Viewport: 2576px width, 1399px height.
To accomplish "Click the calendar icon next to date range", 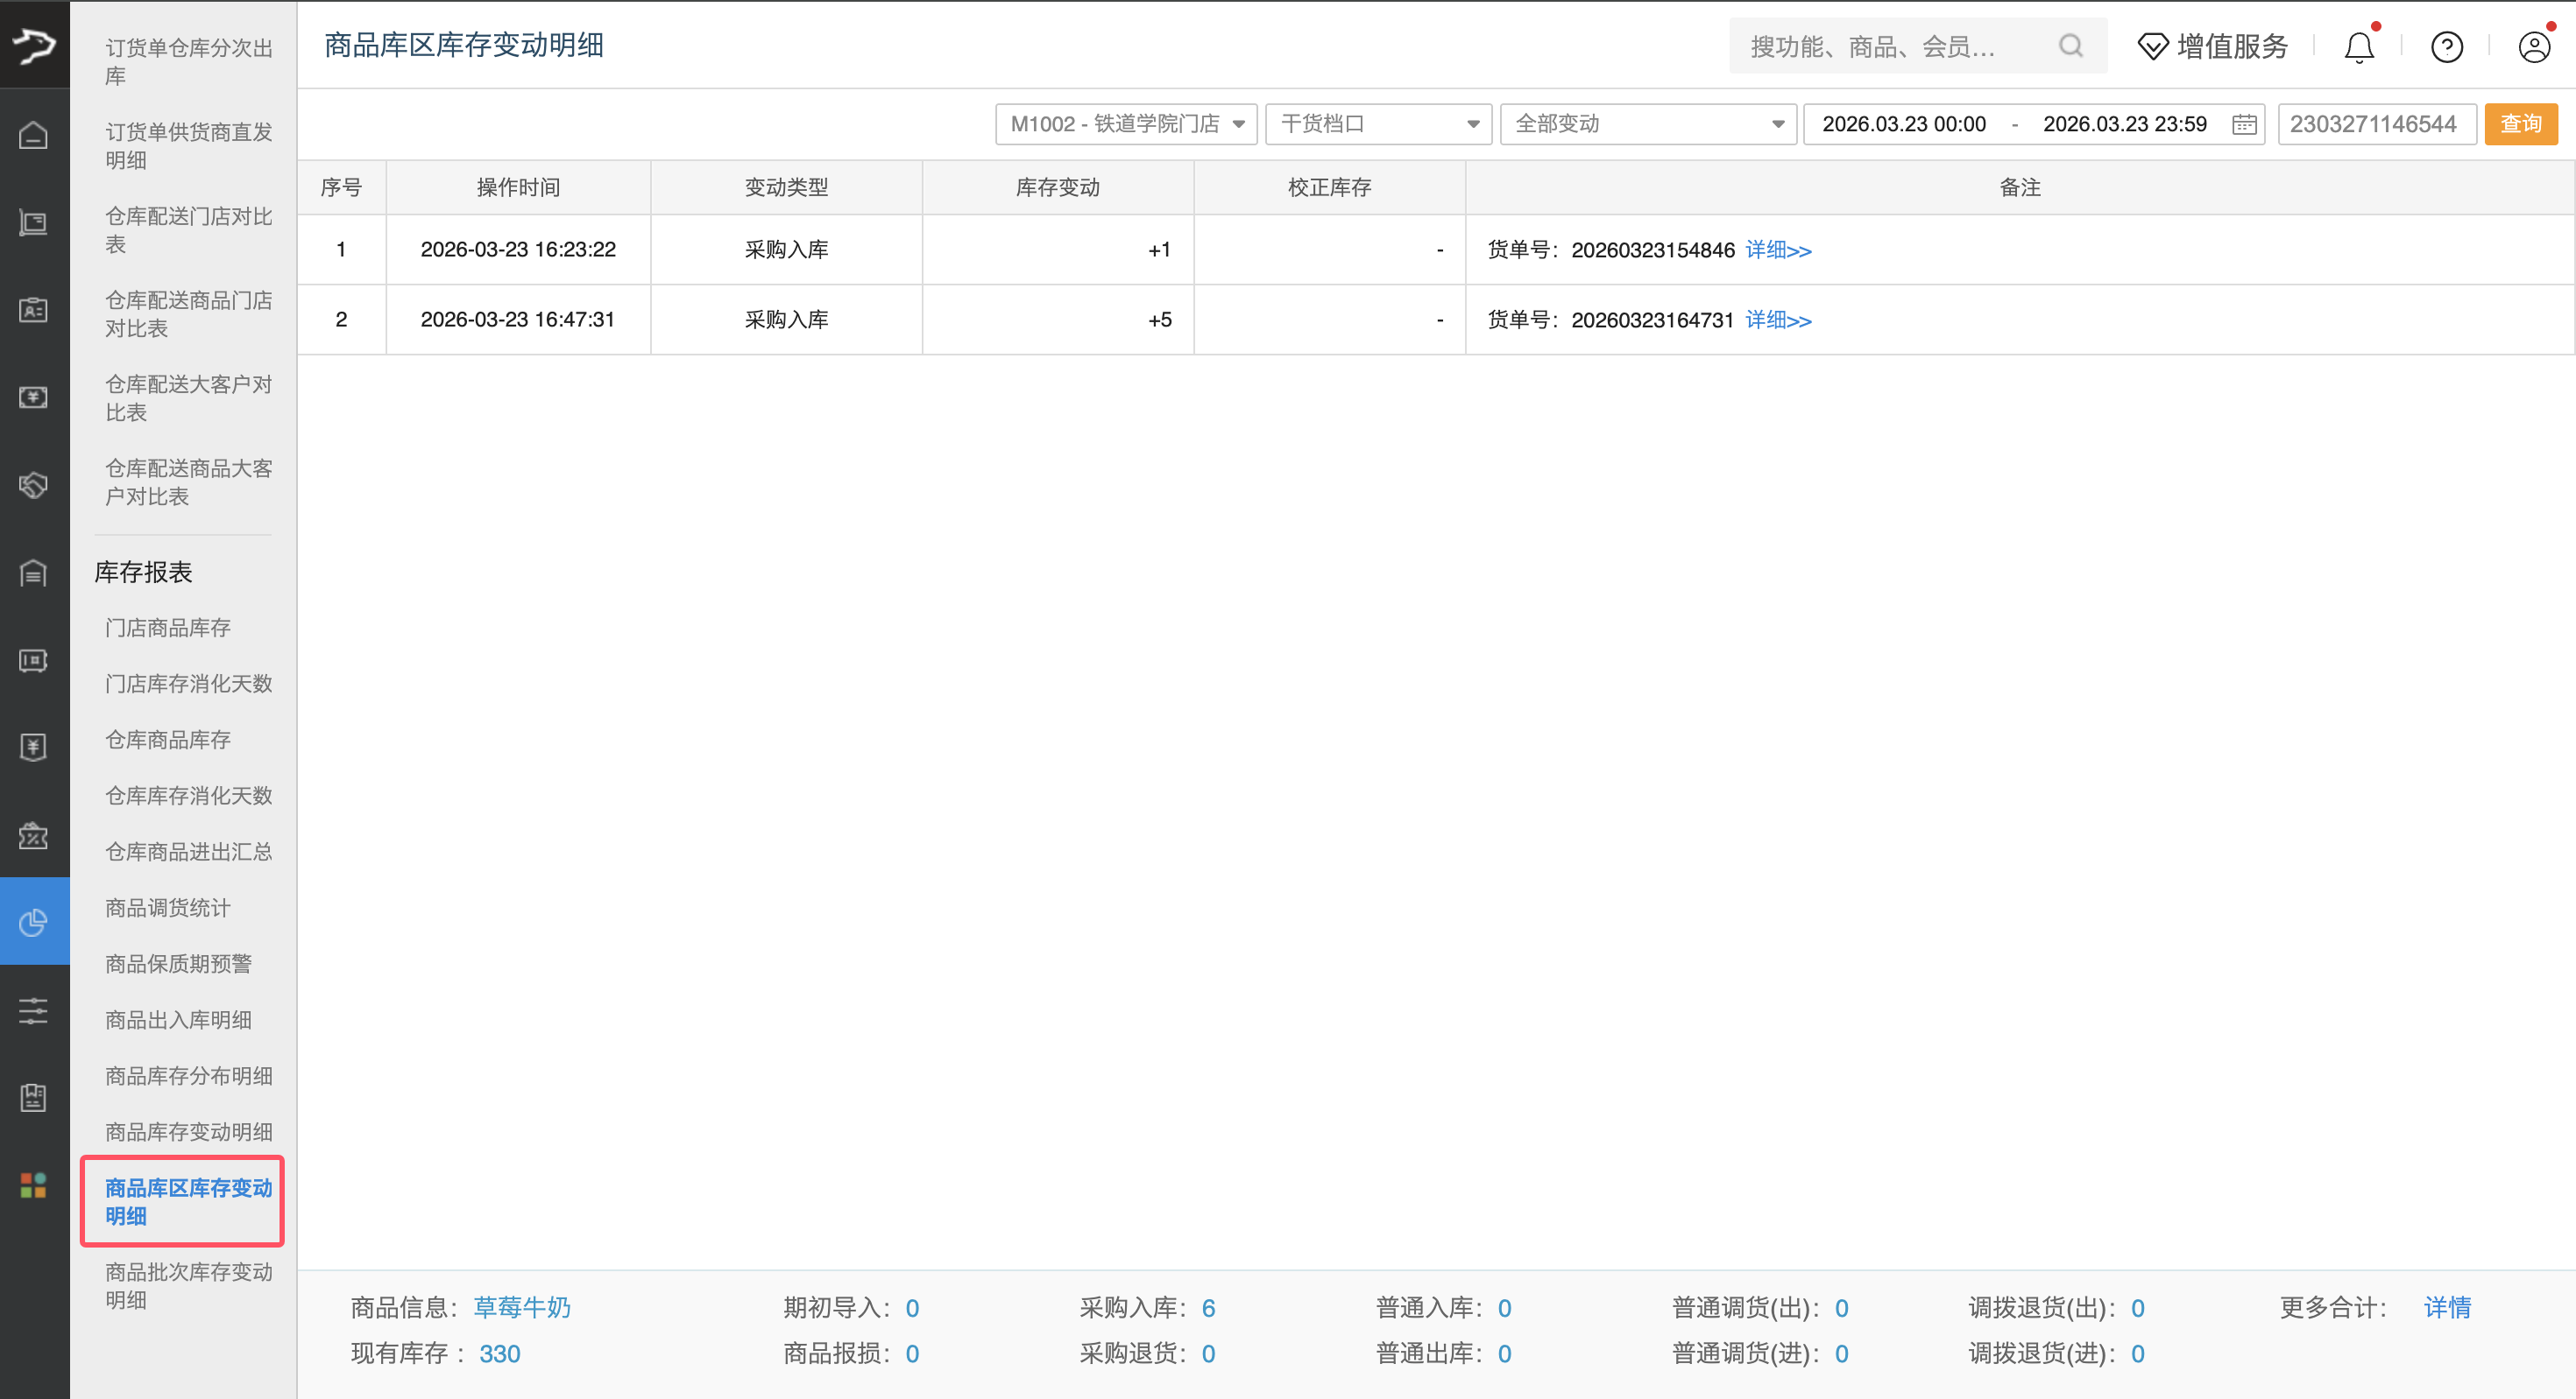I will (x=2244, y=123).
